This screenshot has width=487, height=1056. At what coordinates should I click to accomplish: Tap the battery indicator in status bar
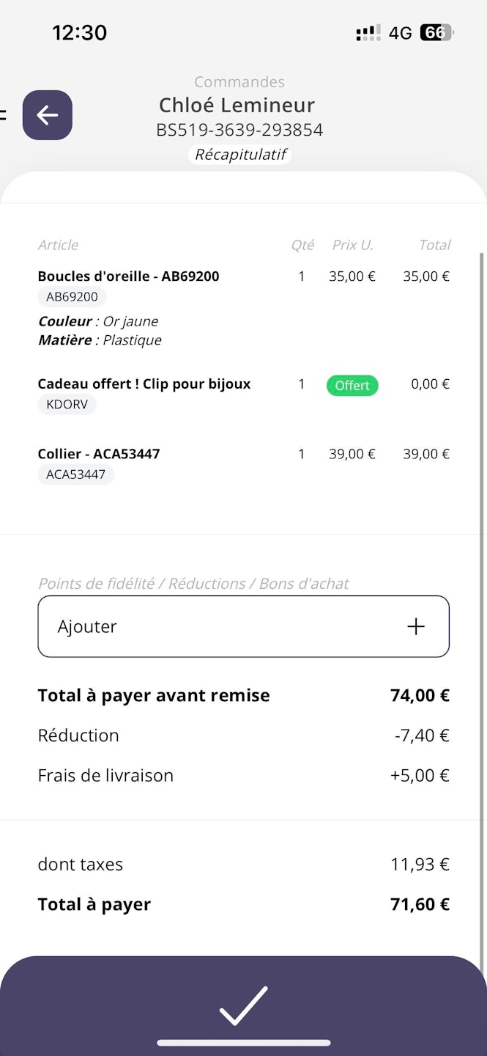(x=436, y=33)
